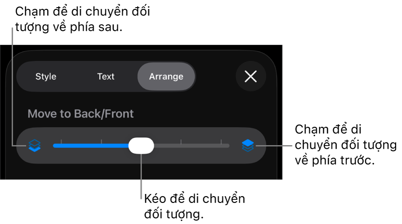Click the first tick right of the handle
This screenshot has width=402, height=224.
[181, 142]
